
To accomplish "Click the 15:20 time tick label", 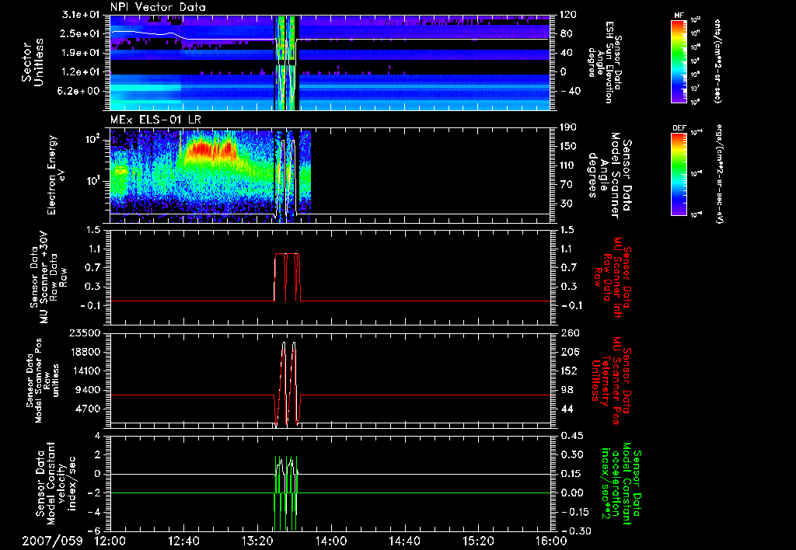I will point(478,541).
